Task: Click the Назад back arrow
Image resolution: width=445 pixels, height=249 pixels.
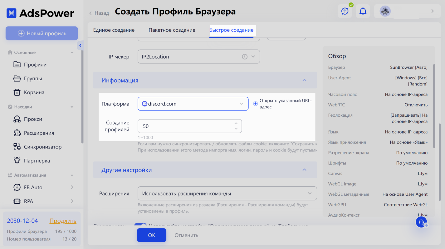Action: click(90, 13)
